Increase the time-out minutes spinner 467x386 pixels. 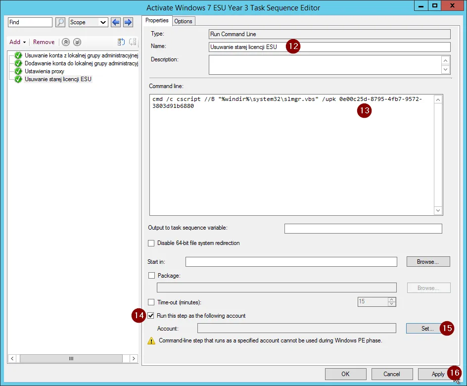(x=392, y=299)
